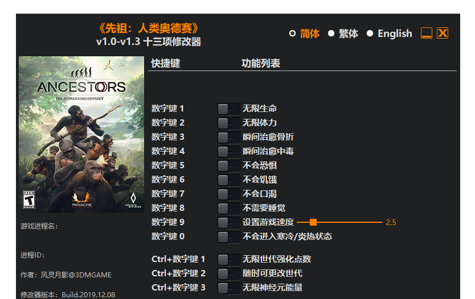
Task: Select 简体 language radio button
Action: [292, 34]
